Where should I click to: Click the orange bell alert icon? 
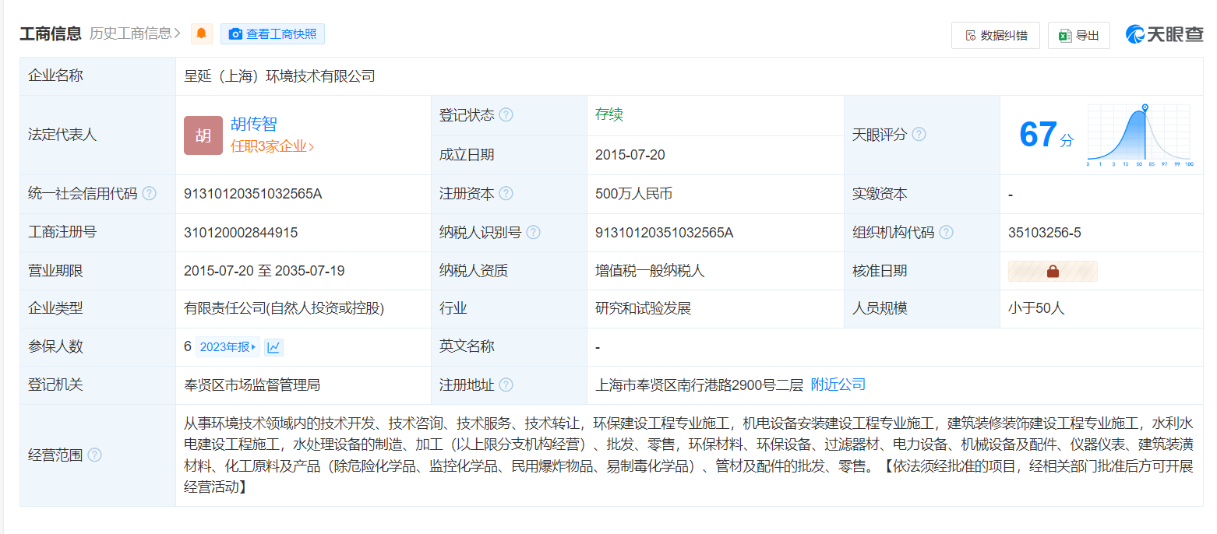(x=201, y=33)
